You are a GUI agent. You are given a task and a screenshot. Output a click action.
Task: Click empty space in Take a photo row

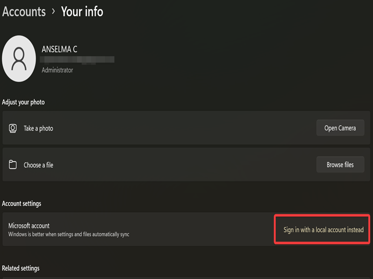[186, 128]
